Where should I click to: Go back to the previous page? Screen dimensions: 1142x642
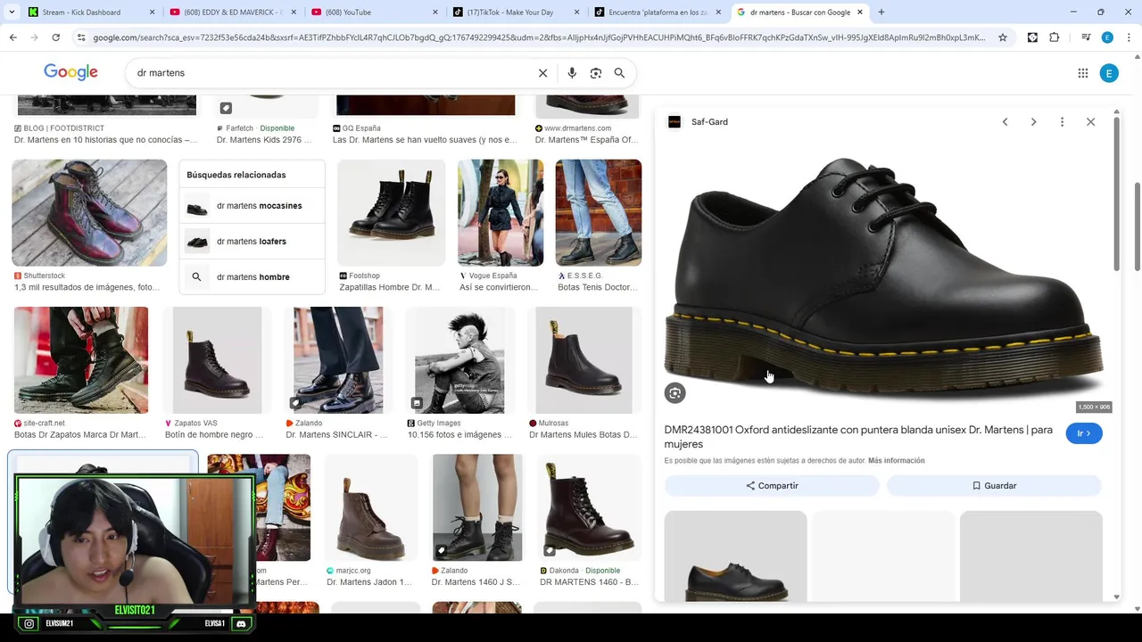pyautogui.click(x=12, y=37)
